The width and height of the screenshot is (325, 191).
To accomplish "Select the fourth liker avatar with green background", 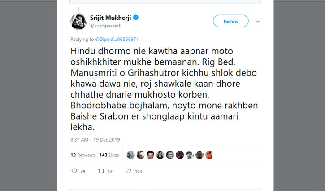I will (160, 155).
